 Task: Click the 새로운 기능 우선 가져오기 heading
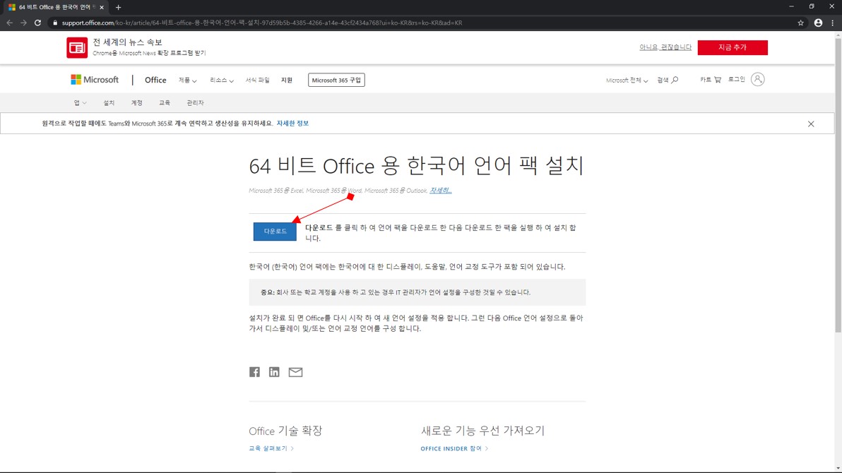[x=482, y=431]
